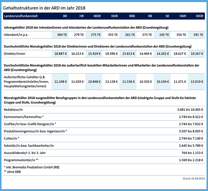Image resolution: width=208 pixels, height=191 pixels.
Task: Select the SWR column header
Action: (x=183, y=16)
